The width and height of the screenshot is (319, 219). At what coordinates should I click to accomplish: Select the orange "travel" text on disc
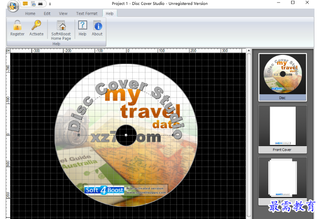pos(150,111)
